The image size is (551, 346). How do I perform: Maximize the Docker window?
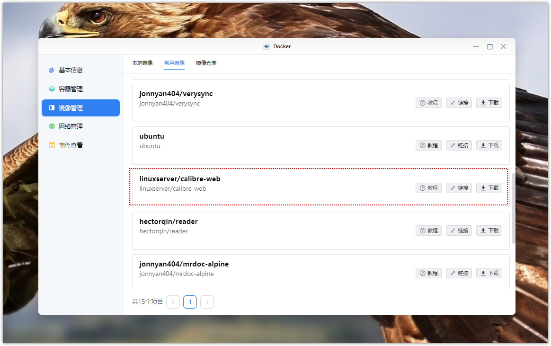[x=490, y=47]
